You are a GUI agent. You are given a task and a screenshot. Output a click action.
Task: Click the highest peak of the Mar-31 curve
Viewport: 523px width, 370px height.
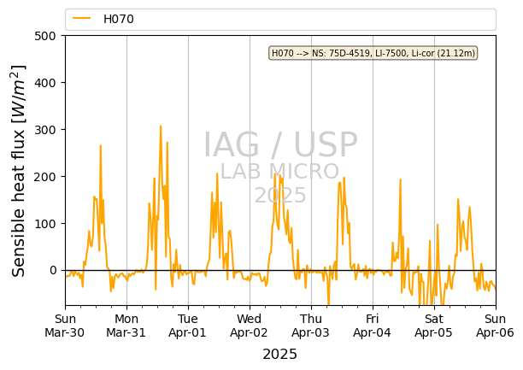(161, 126)
